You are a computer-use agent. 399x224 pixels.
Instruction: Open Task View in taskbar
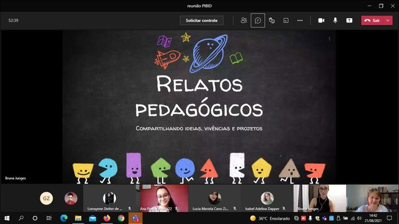[49, 218]
